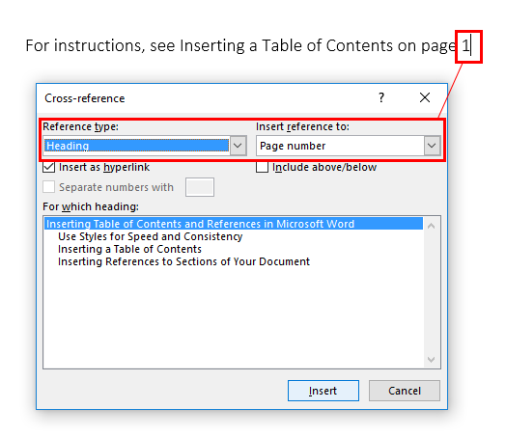Uncheck Insert as hyperlink checkbox
The image size is (506, 436).
pyautogui.click(x=48, y=167)
